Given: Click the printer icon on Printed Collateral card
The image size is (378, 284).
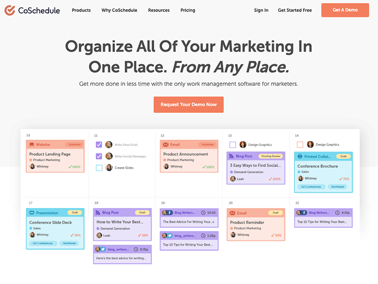Looking at the screenshot, I should 300,156.
